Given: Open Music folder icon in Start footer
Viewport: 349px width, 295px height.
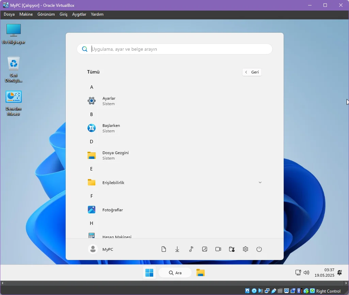Looking at the screenshot, I should [x=191, y=249].
